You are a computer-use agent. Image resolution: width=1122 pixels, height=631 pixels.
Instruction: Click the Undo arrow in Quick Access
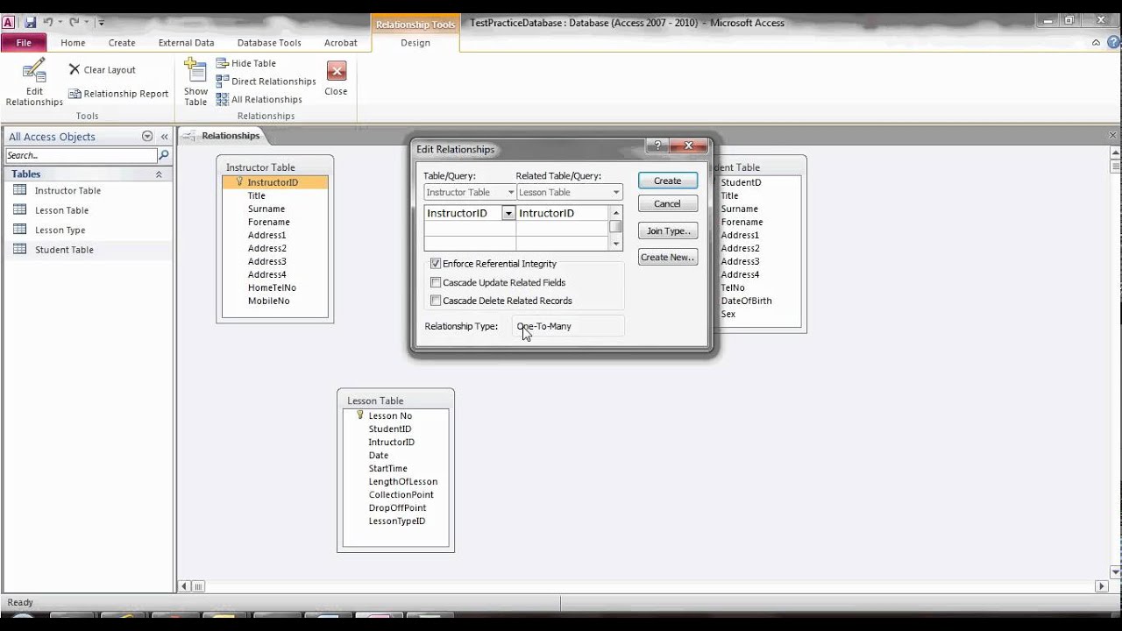49,22
